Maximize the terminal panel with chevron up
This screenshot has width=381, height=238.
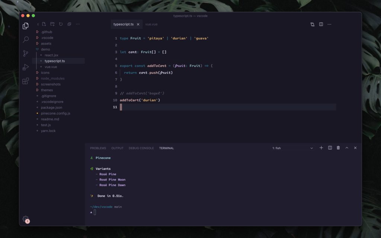pos(347,148)
